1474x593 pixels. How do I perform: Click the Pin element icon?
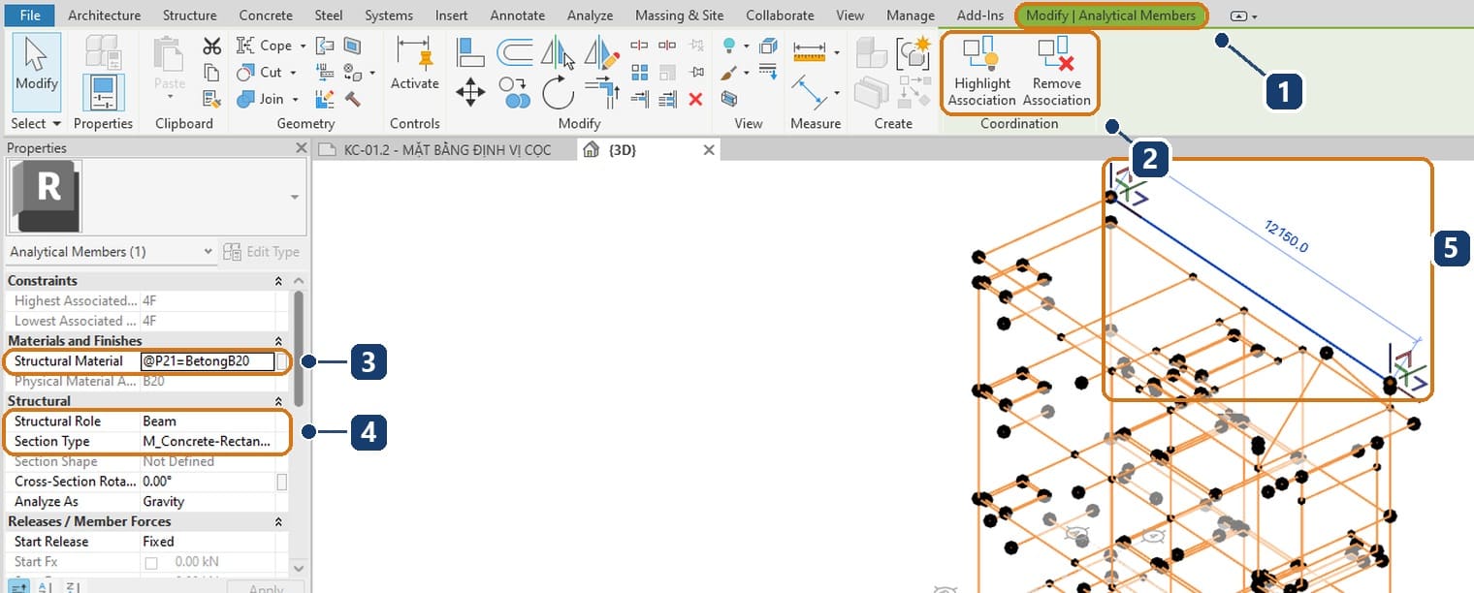(695, 72)
